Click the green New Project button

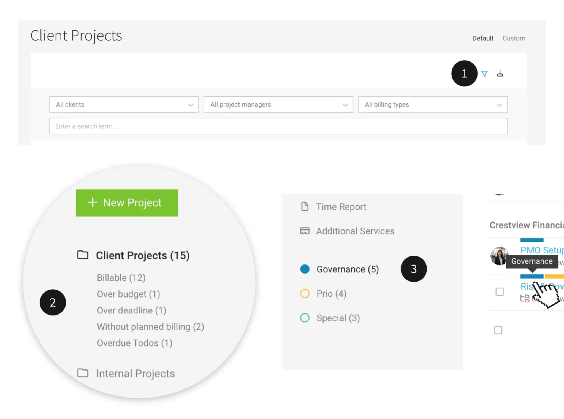pyautogui.click(x=127, y=203)
